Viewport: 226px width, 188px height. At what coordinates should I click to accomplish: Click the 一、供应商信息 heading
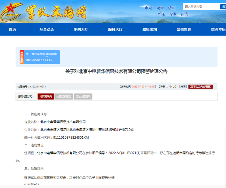[x=35, y=114]
